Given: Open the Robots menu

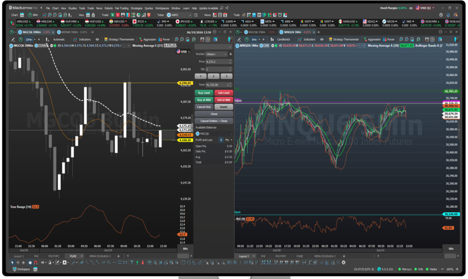Looking at the screenshot, I should 109,8.
